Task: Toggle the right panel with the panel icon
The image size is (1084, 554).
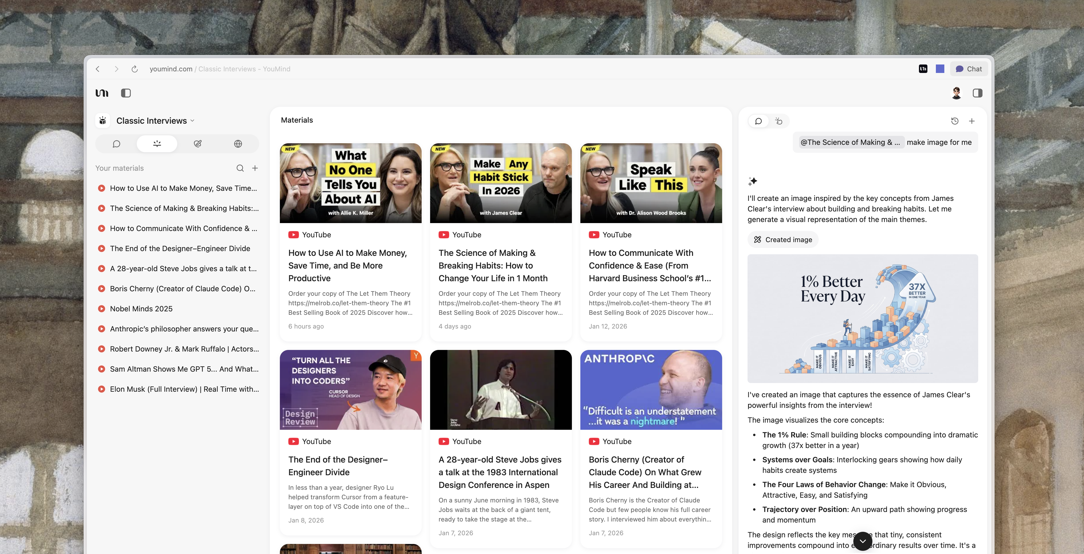Action: tap(978, 93)
